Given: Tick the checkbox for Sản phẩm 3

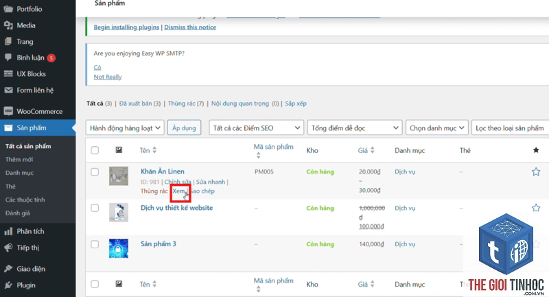Looking at the screenshot, I should pyautogui.click(x=95, y=244).
